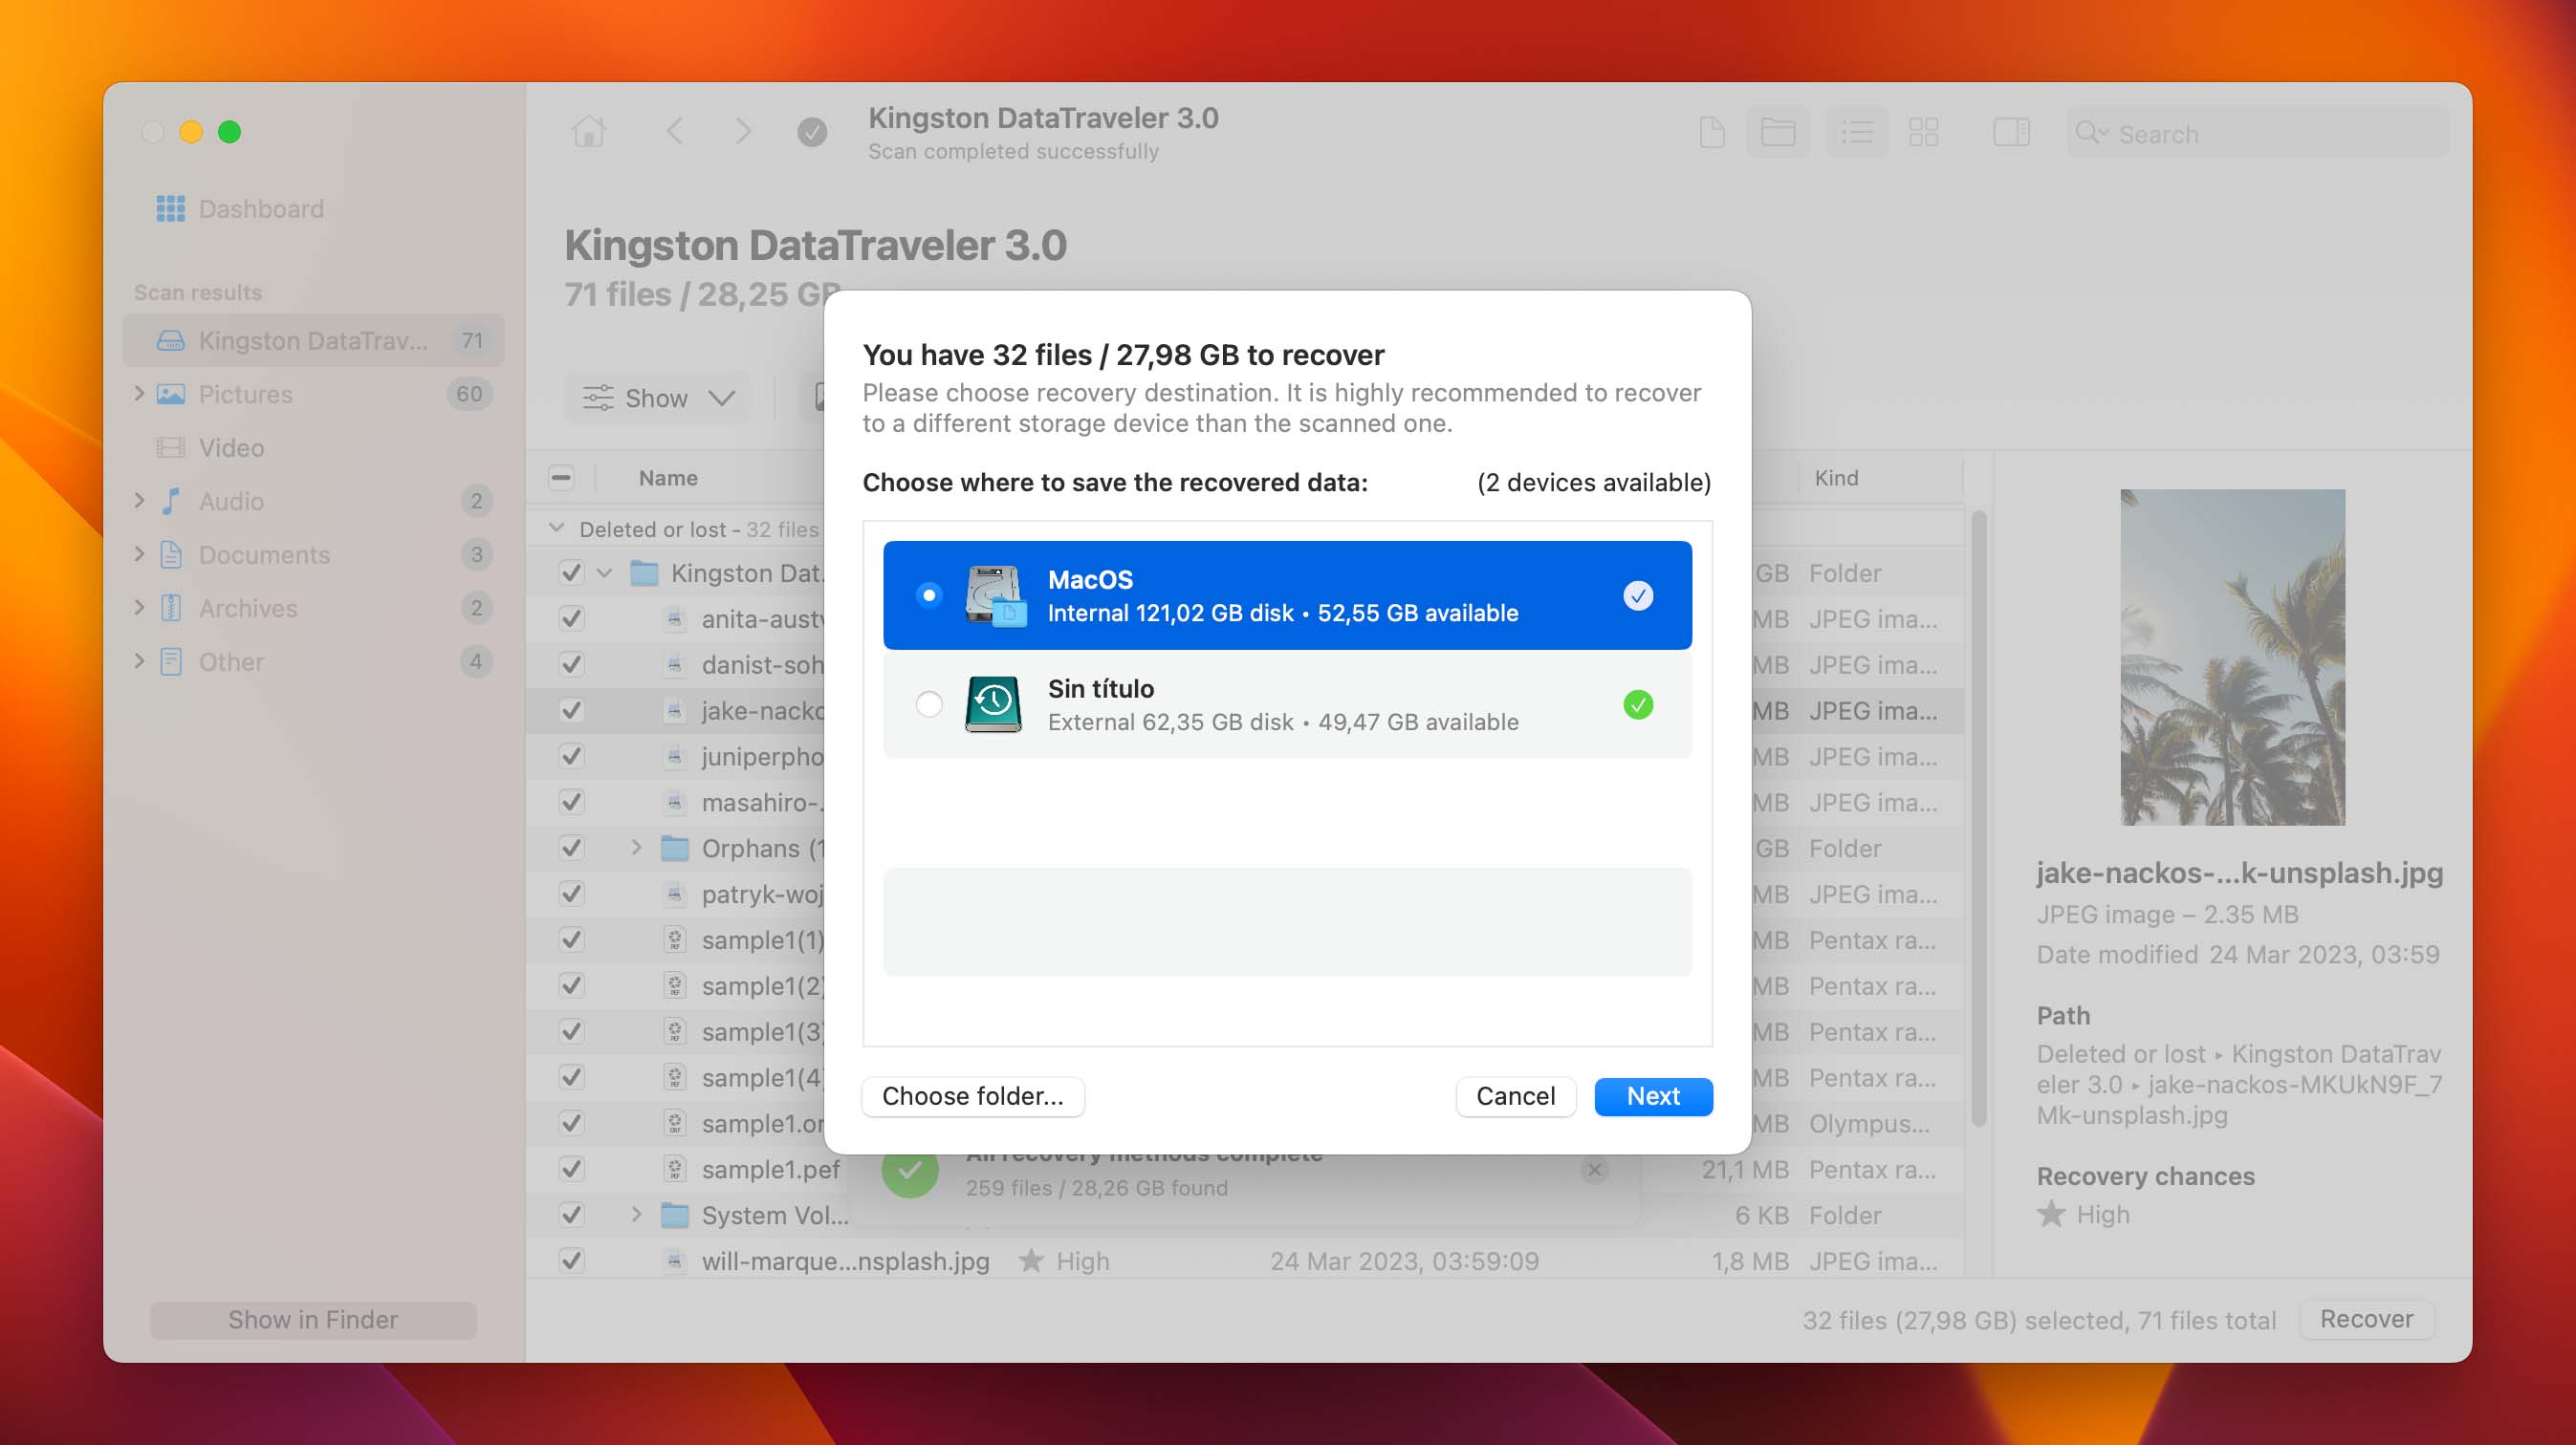Expand Other category in sidebar

[x=139, y=661]
